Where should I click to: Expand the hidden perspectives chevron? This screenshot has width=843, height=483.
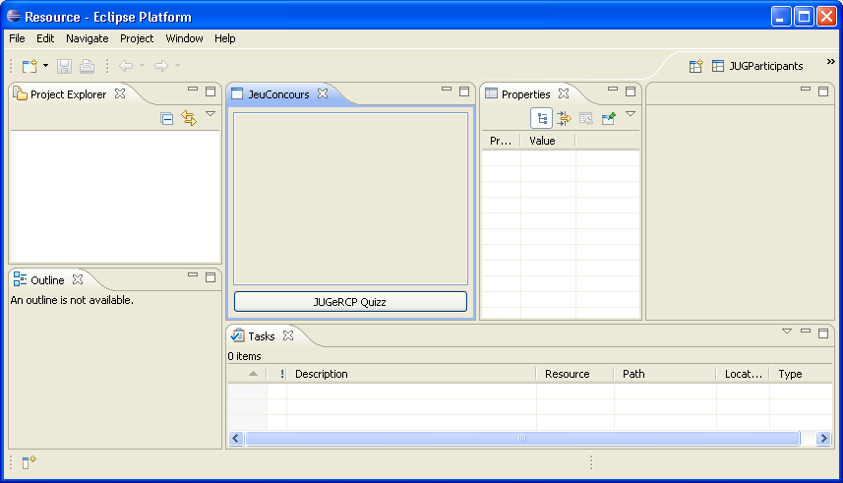830,61
